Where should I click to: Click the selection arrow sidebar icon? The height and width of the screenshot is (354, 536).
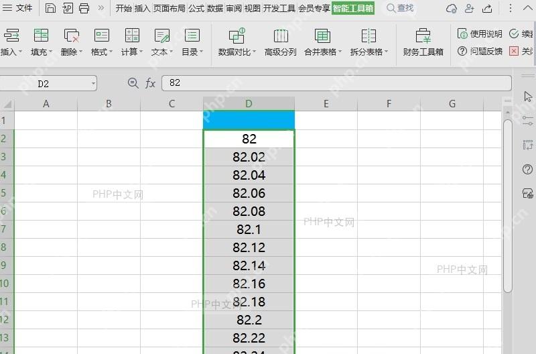pos(527,97)
